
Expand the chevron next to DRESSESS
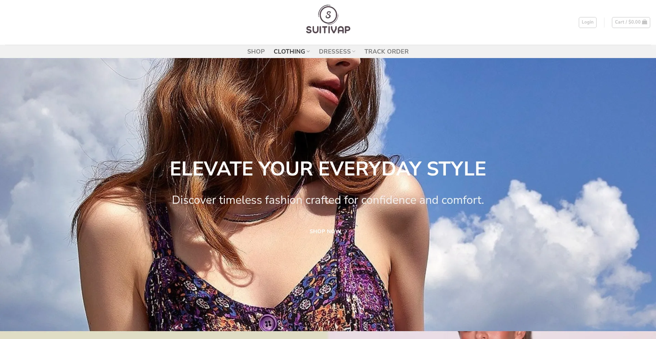pos(354,52)
